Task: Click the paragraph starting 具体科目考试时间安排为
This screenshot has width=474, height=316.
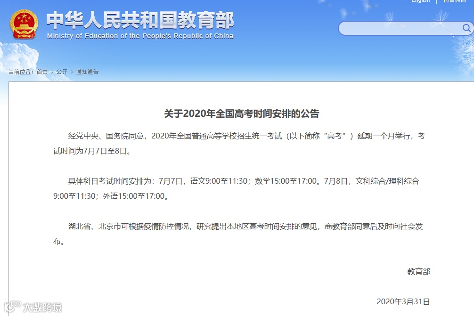Action: pos(236,188)
